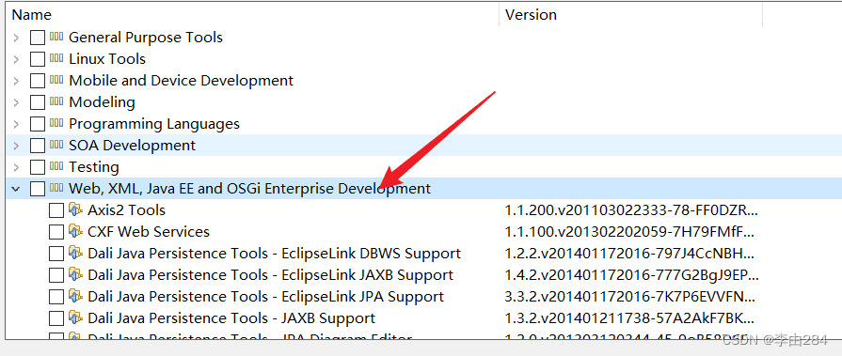Select Dali Java Persistence Tools - EclipseLink JAXB Support
This screenshot has height=356, width=842.
click(x=271, y=275)
